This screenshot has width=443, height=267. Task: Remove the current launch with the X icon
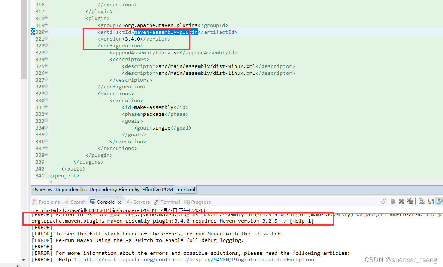(x=401, y=201)
